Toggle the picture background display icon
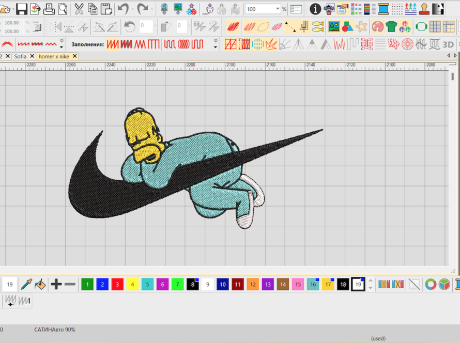Viewport: 460px width, 343px height. pyautogui.click(x=334, y=27)
